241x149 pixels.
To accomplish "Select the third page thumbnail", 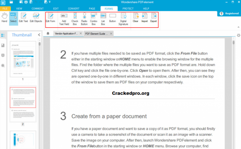I will coord(23,140).
